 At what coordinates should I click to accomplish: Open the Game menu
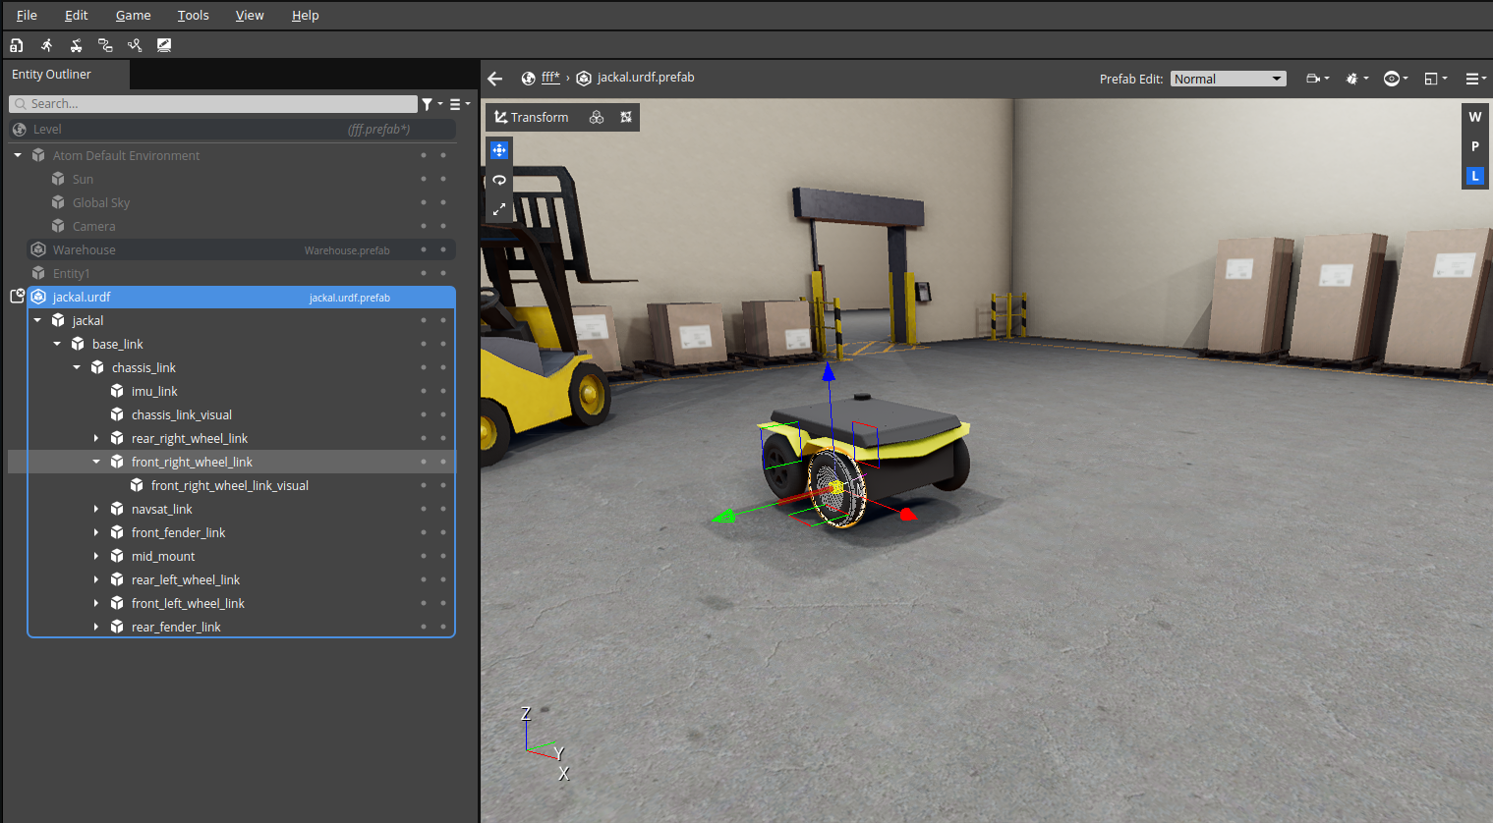(133, 15)
